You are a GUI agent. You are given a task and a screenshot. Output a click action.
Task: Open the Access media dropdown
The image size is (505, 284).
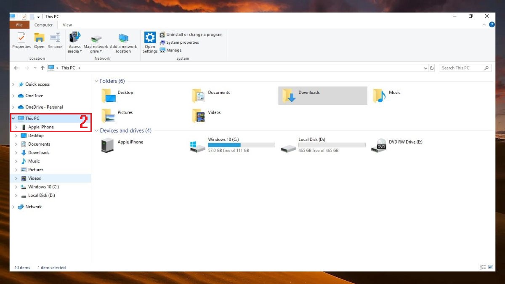point(74,49)
